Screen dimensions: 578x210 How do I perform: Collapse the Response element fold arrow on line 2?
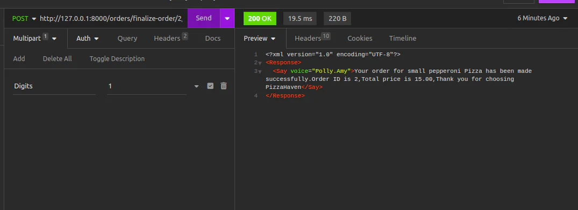click(x=260, y=63)
